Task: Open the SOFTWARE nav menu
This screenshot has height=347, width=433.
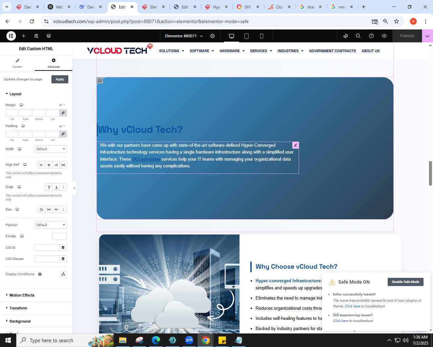Action: point(202,51)
